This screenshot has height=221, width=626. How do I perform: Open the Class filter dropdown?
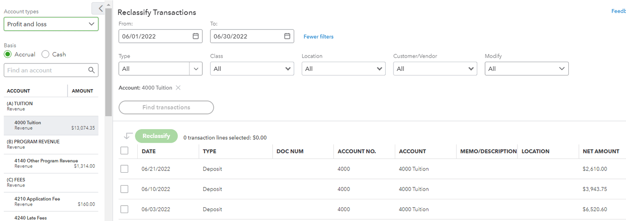point(252,69)
